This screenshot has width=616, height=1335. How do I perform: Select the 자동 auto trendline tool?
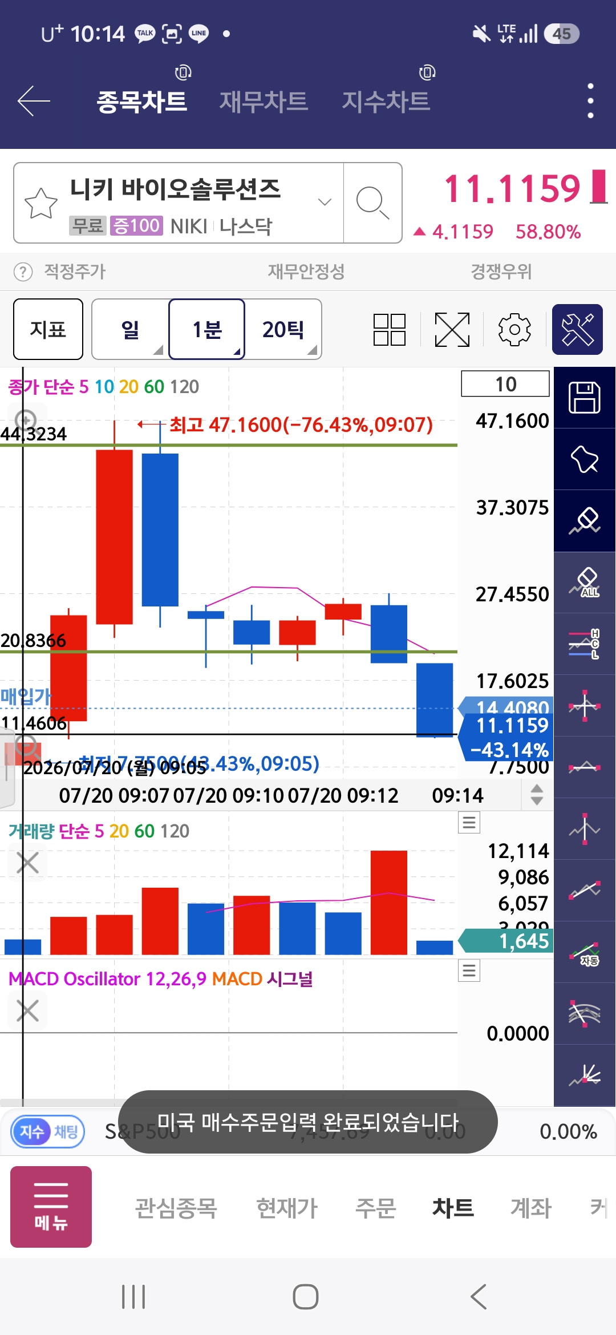point(585,952)
